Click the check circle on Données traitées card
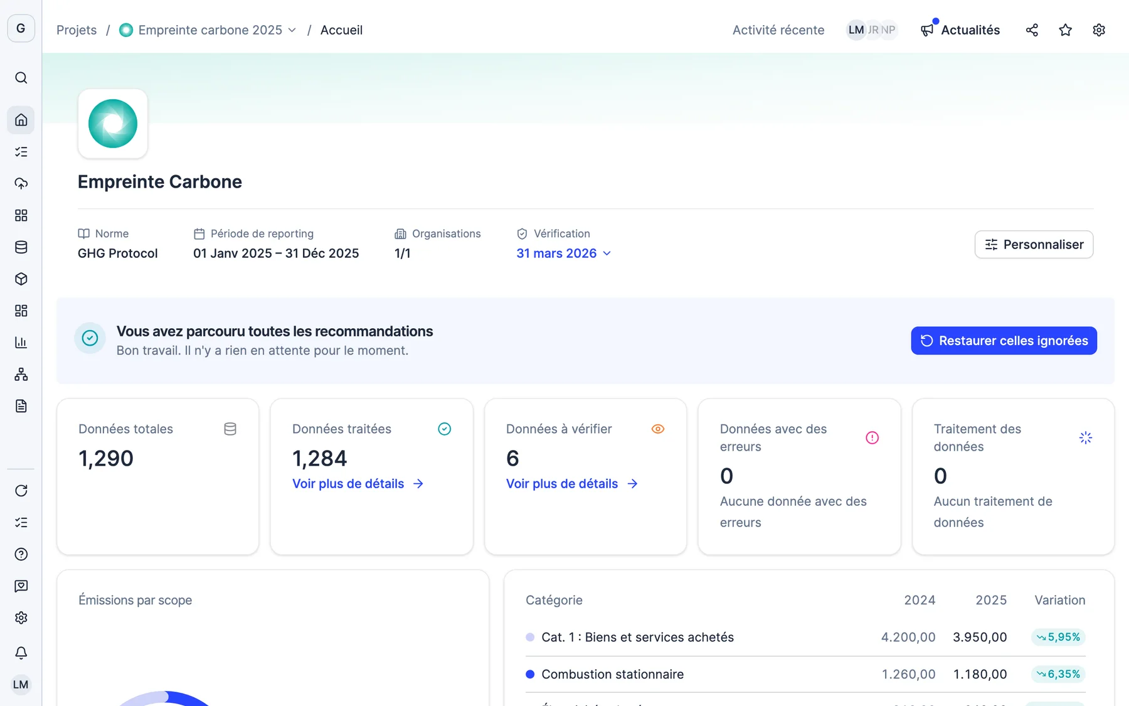1129x706 pixels. pos(444,429)
